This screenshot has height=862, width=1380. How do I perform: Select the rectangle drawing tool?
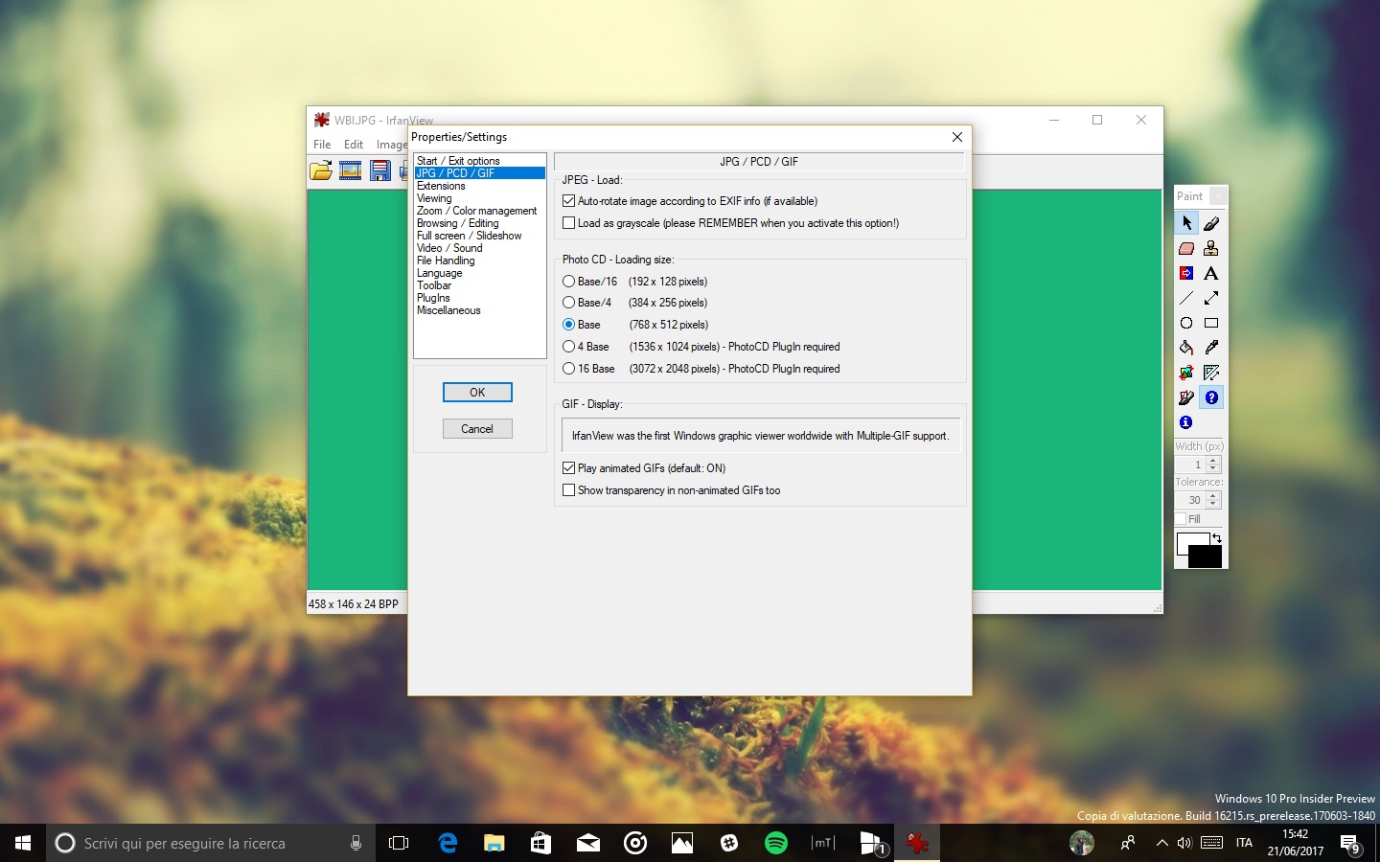[x=1211, y=323]
